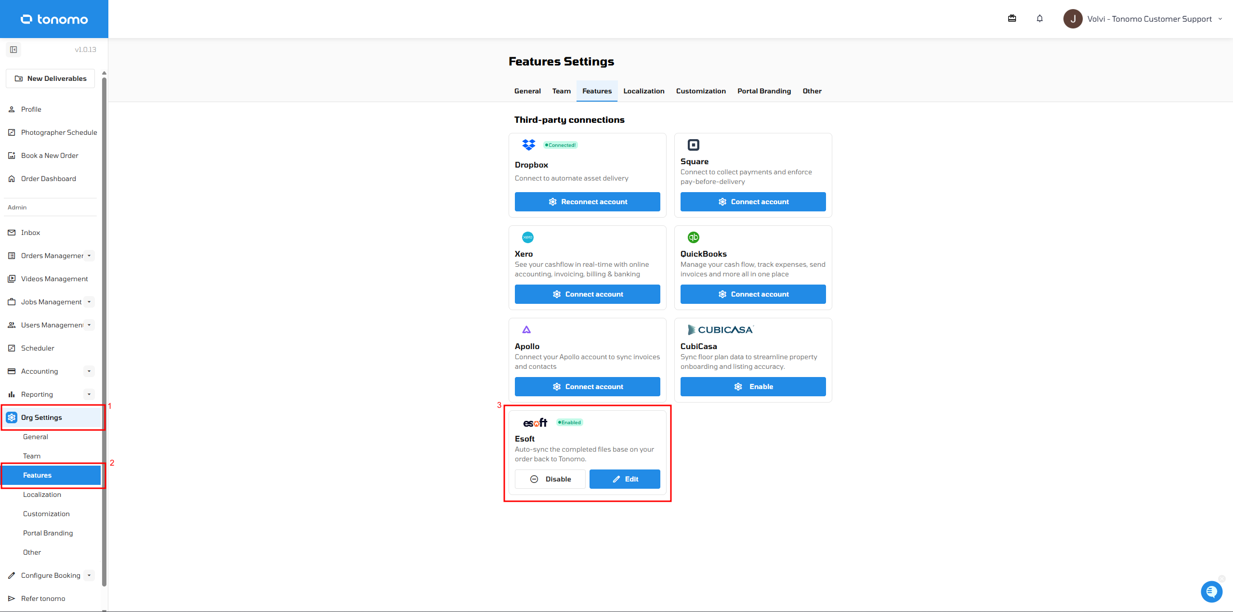Click the sidebar vertical scrollbar
Screen dimensions: 1233x612
[104, 332]
